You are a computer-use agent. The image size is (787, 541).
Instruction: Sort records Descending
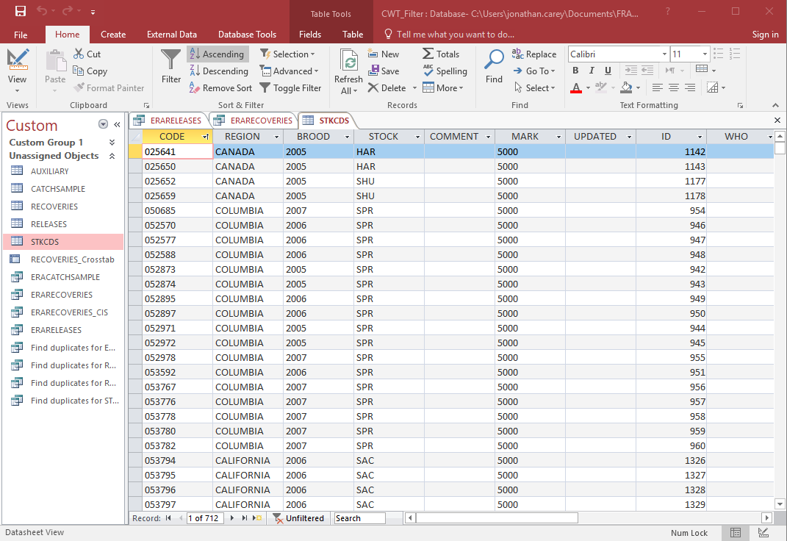coord(219,71)
